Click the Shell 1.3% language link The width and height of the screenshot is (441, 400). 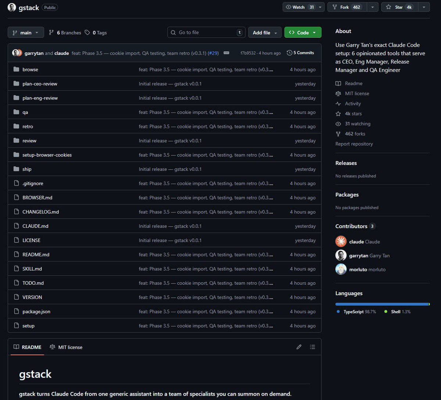(397, 311)
